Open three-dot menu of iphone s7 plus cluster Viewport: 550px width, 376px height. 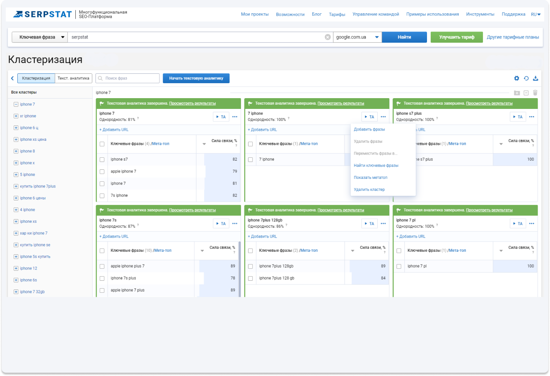[532, 117]
